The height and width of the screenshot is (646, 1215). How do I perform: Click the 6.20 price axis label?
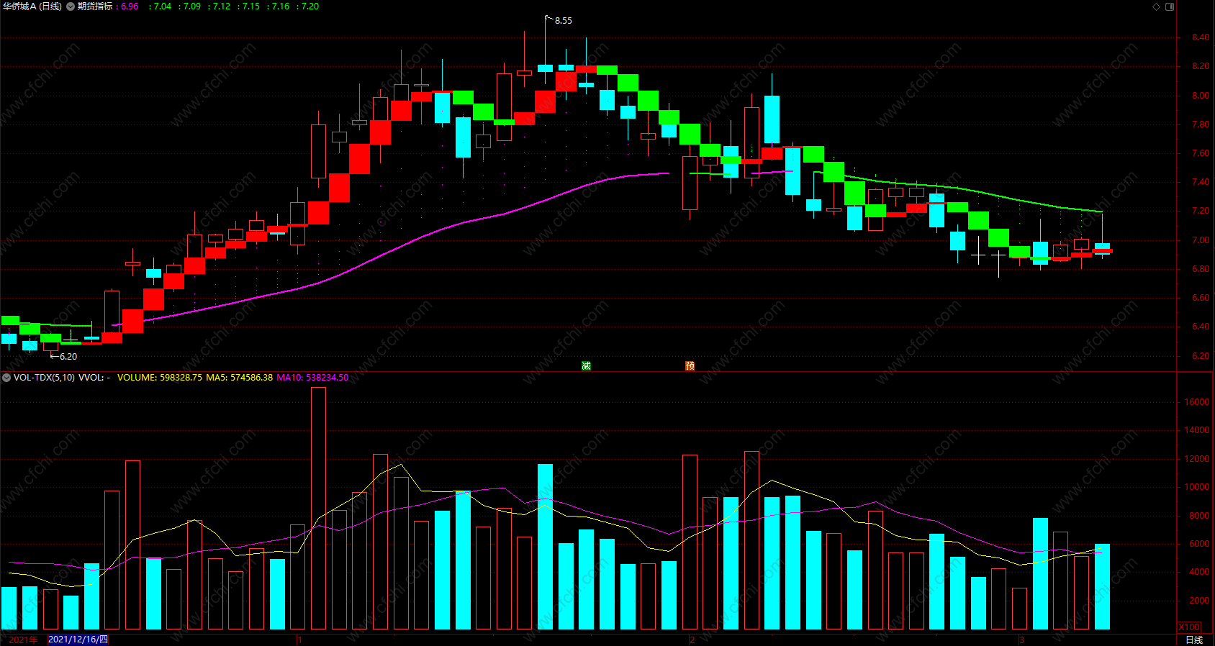[x=1201, y=356]
